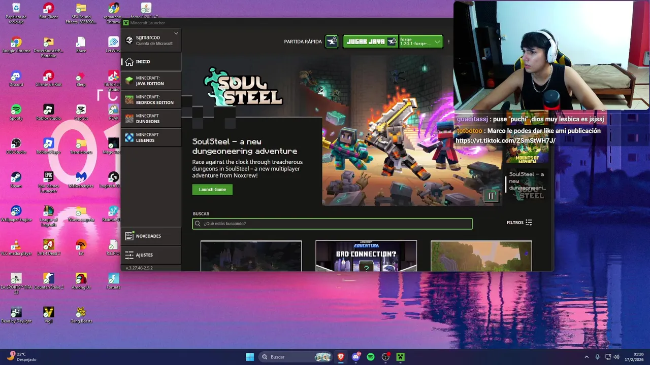
Task: Open the Papelera de reciclaje desktop icon
Action: click(16, 13)
